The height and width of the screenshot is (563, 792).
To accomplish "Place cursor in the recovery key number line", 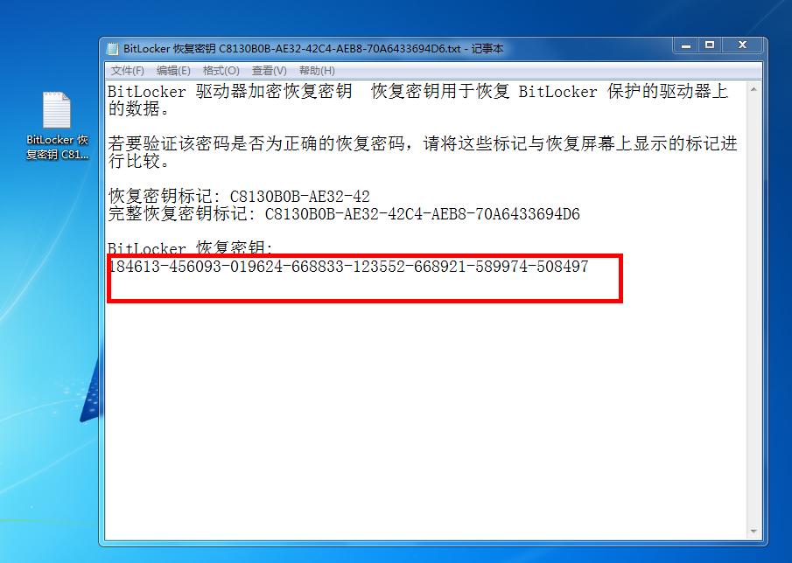I will coord(348,267).
